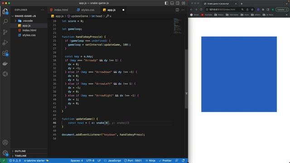Click Ninja in the status bar
The width and height of the screenshot is (290, 163).
click(x=150, y=161)
